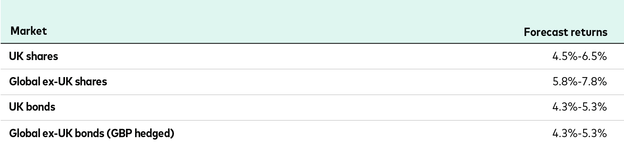Click the 4.5%-6.5% forecast for UK shares
Viewport: 624px width, 149px height.
point(580,57)
